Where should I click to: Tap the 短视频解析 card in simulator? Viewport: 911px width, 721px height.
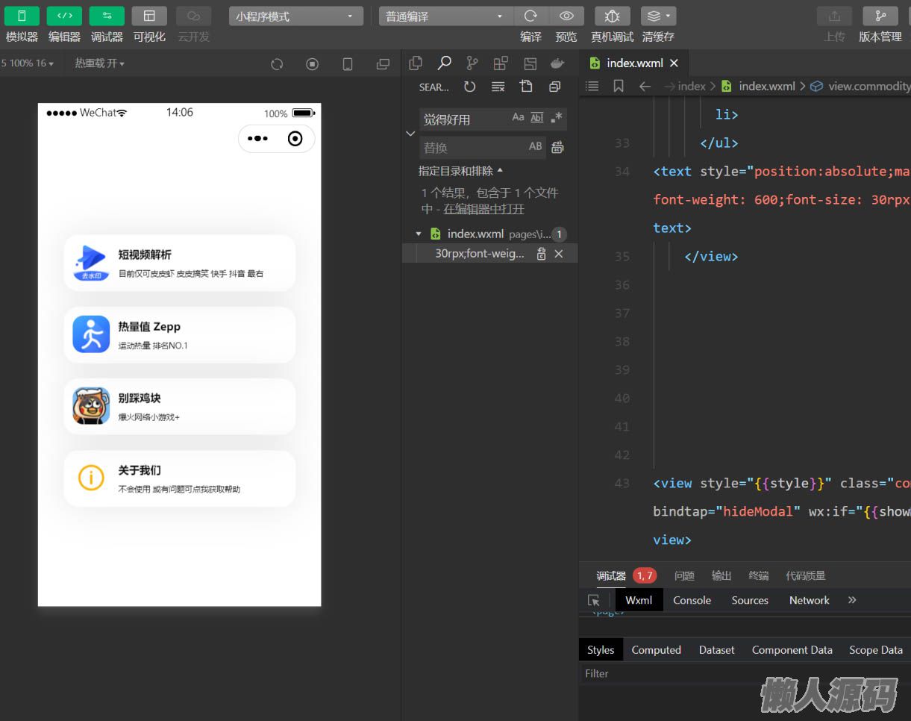tap(180, 263)
